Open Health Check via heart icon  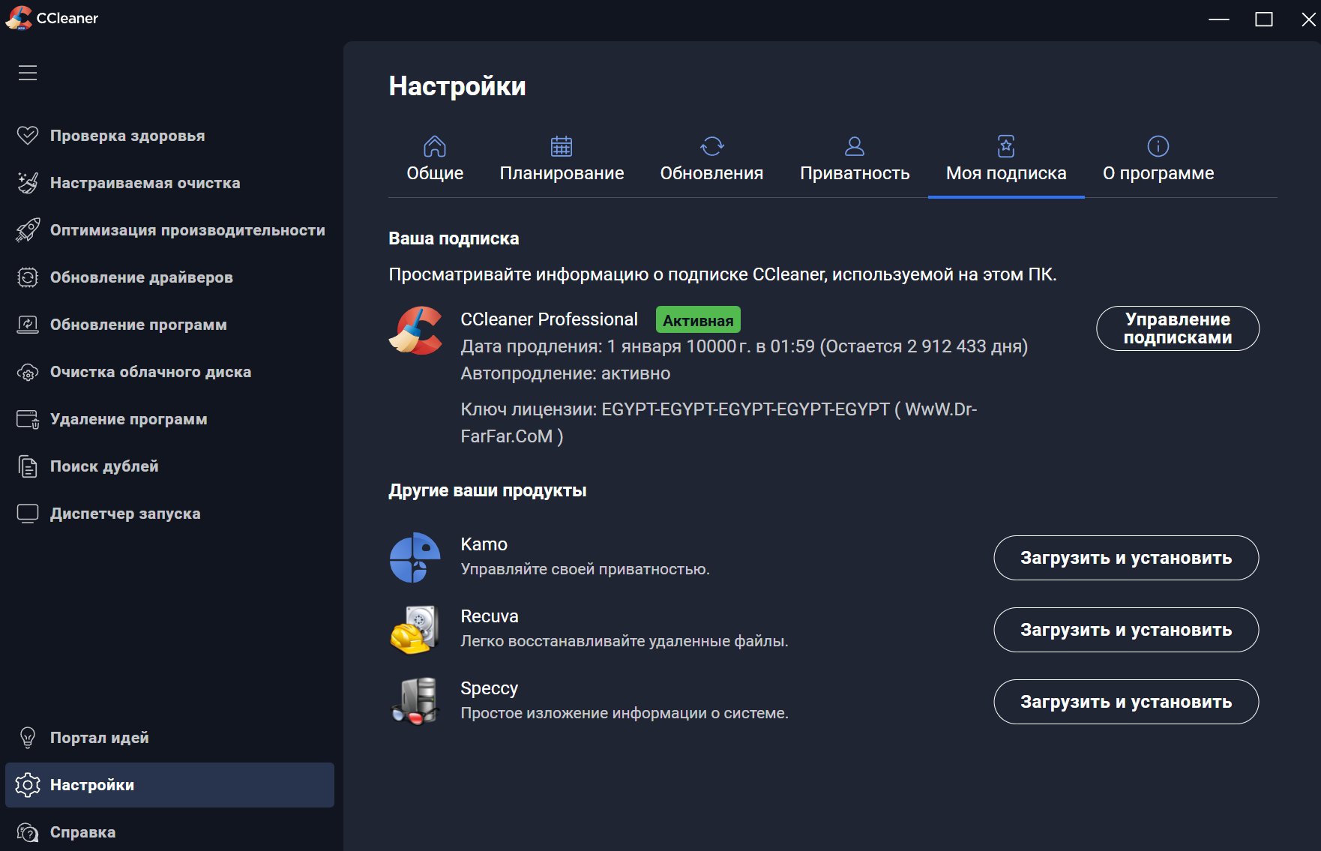pos(28,136)
